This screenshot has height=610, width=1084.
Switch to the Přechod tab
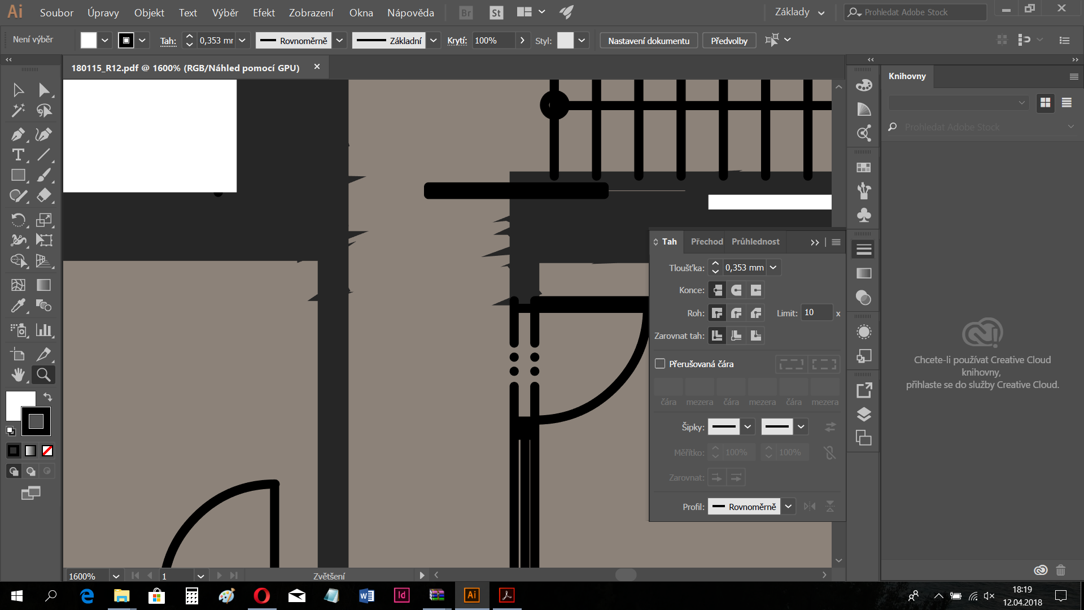tap(707, 242)
